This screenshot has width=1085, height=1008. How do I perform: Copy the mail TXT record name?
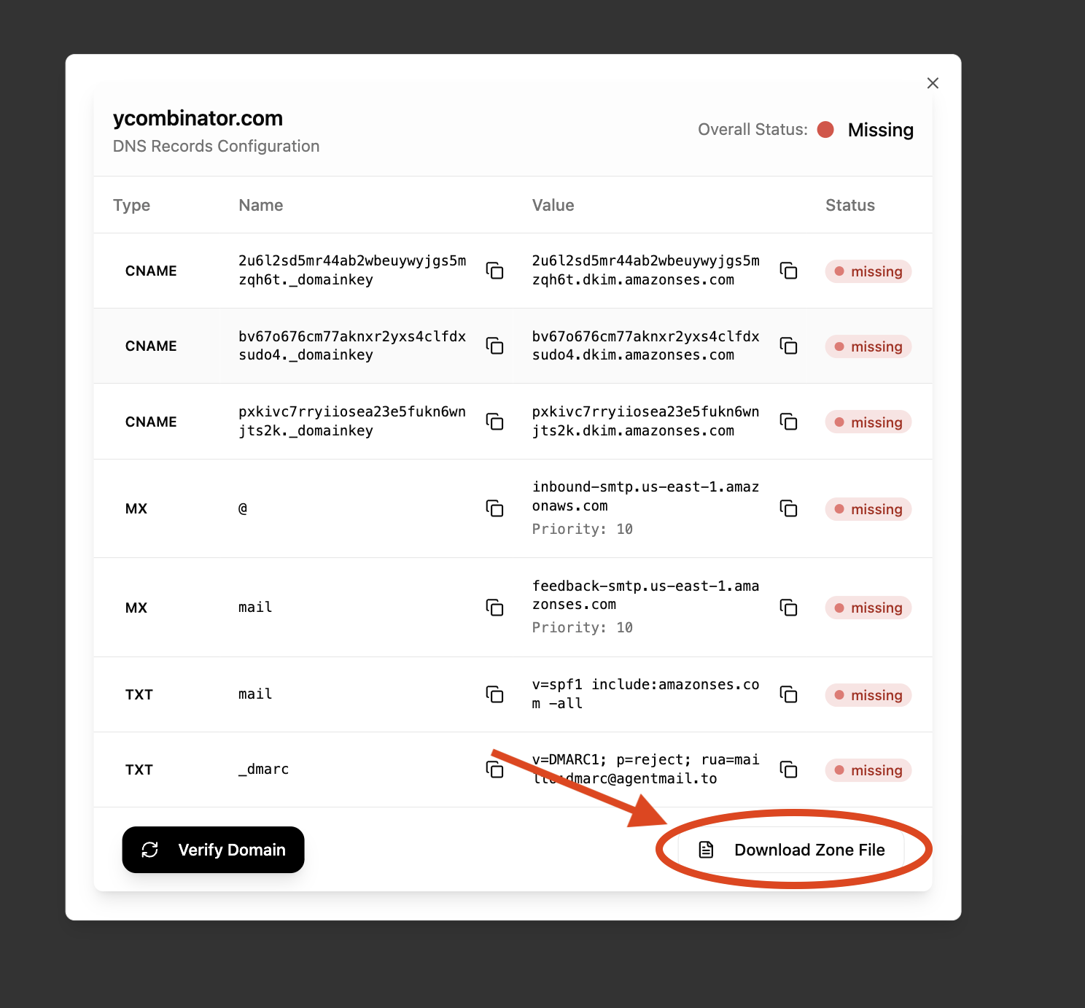(495, 694)
